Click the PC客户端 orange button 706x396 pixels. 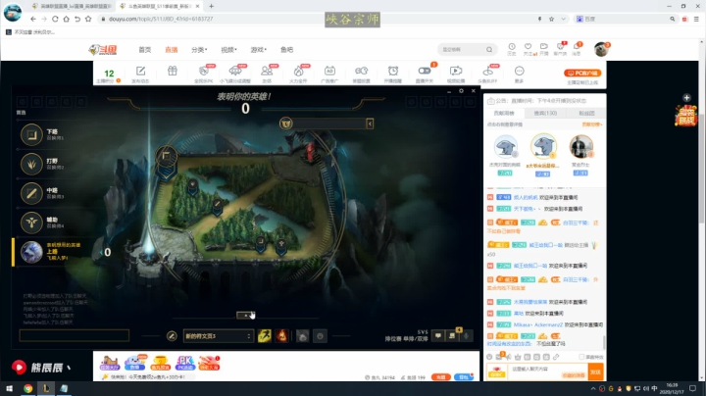pos(582,73)
